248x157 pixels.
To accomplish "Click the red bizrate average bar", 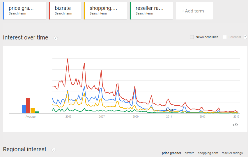I will (x=28, y=105).
